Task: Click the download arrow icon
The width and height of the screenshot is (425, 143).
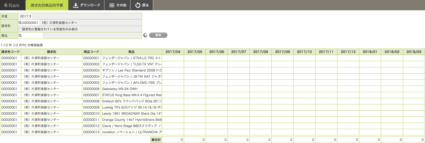Action: (x=76, y=5)
